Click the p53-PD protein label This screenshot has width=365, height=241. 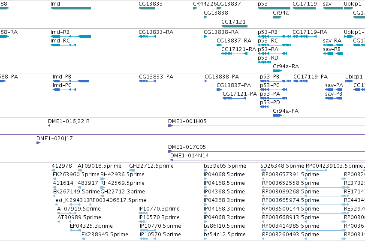click(270, 102)
